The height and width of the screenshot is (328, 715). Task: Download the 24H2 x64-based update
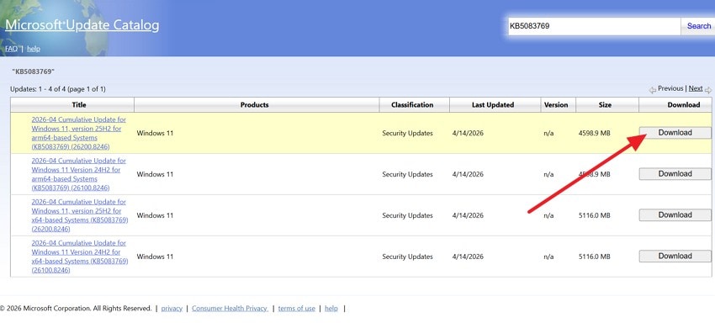click(x=675, y=256)
